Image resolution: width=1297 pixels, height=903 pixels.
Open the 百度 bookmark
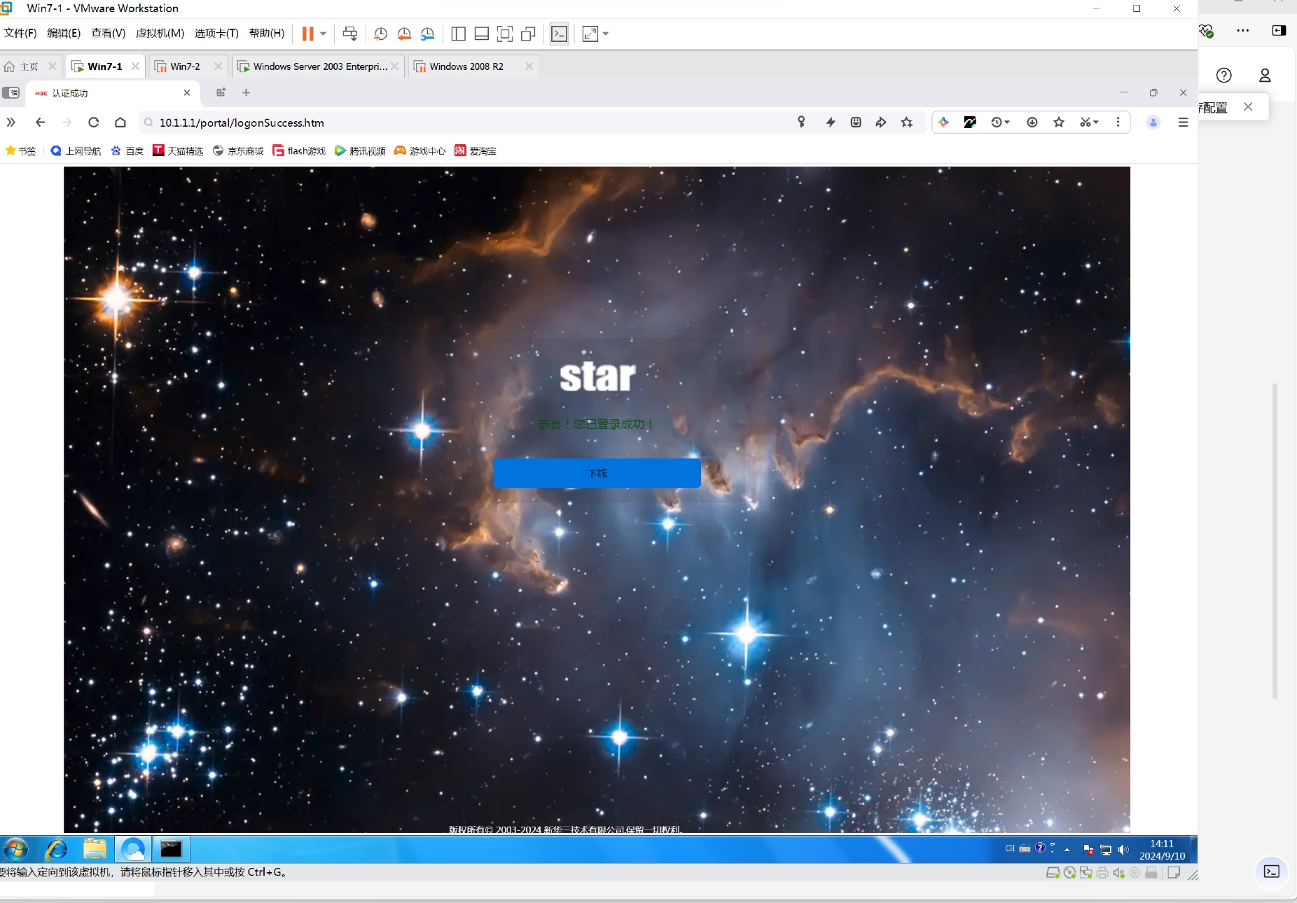127,150
